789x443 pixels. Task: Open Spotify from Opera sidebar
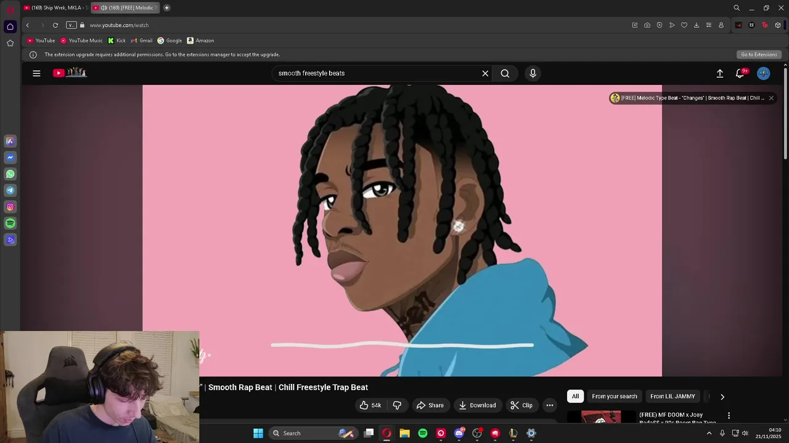[10, 223]
